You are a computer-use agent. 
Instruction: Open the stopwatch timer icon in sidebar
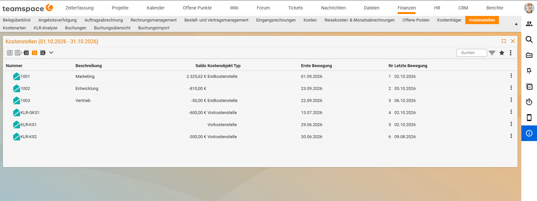pyautogui.click(x=529, y=102)
